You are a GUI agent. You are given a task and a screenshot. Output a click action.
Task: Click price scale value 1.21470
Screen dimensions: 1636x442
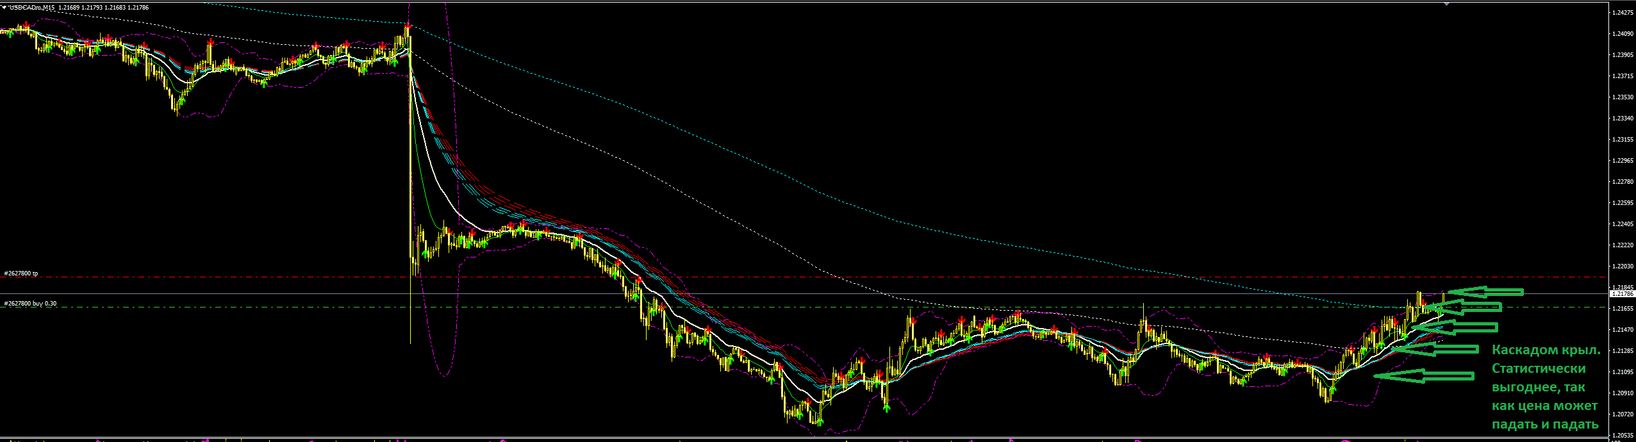tap(1623, 329)
